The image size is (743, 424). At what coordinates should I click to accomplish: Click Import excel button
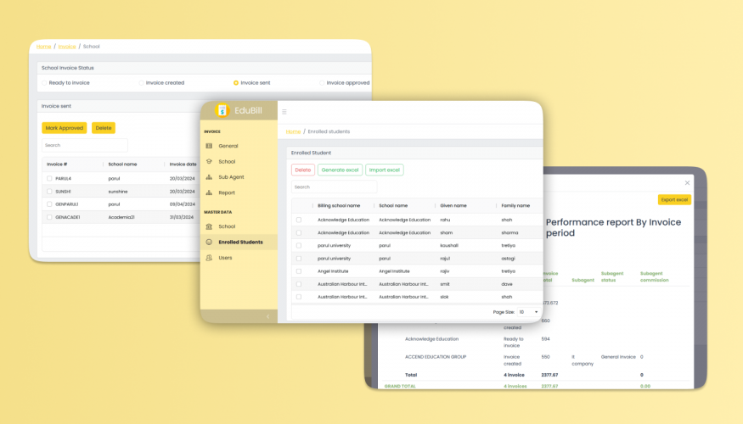pos(385,170)
